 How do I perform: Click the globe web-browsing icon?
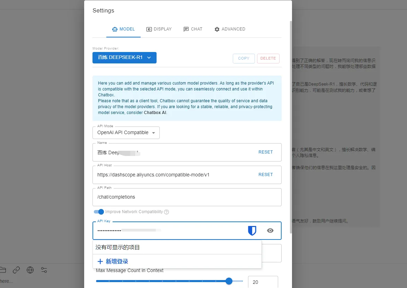[30, 270]
